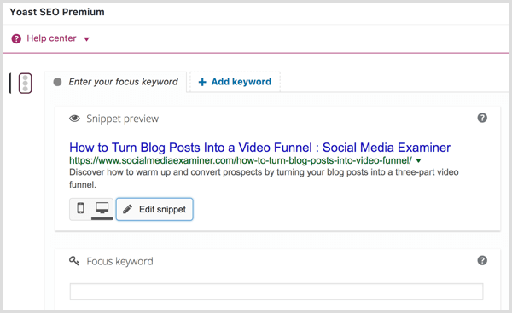The image size is (512, 313).
Task: Switch to desktop snippet preview
Action: [x=102, y=208]
